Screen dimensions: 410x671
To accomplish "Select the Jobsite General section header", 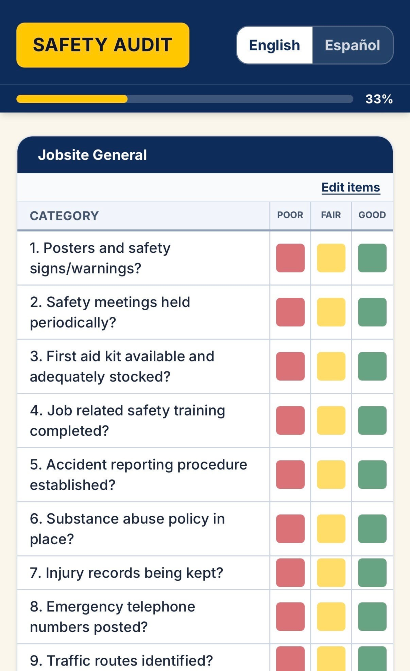I will pos(205,155).
